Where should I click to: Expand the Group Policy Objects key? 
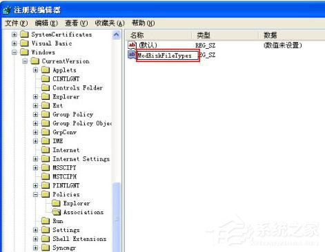pos(35,123)
